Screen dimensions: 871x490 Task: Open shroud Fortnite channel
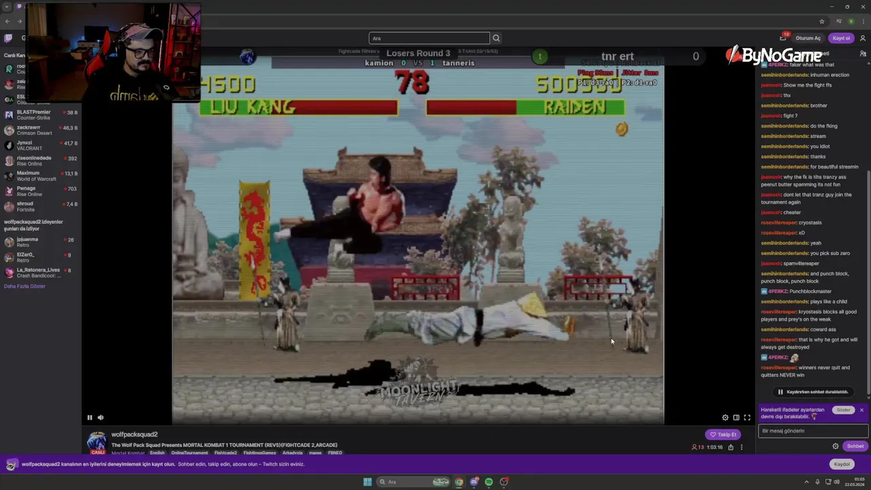tap(41, 206)
